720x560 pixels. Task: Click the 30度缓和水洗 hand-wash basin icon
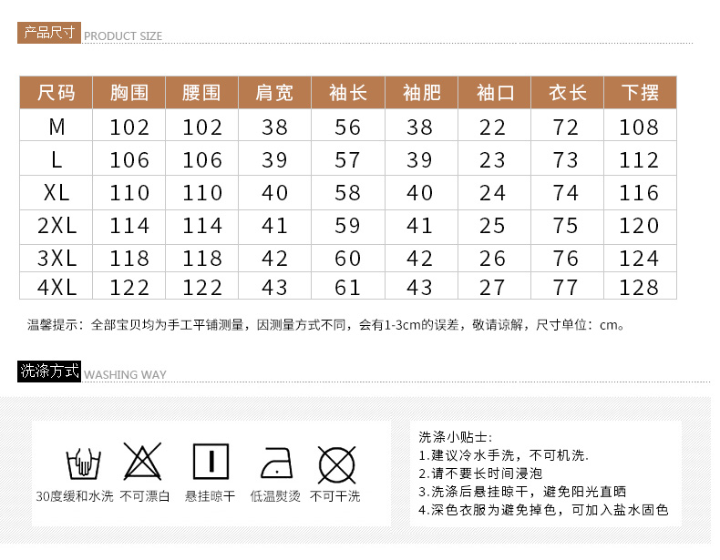click(x=83, y=463)
